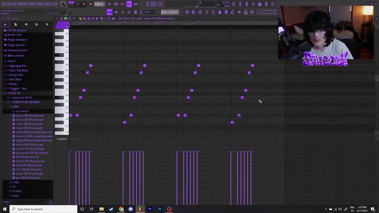379x213 pixels.
Task: Open the Channel rack window icon
Action: [x=200, y=12]
